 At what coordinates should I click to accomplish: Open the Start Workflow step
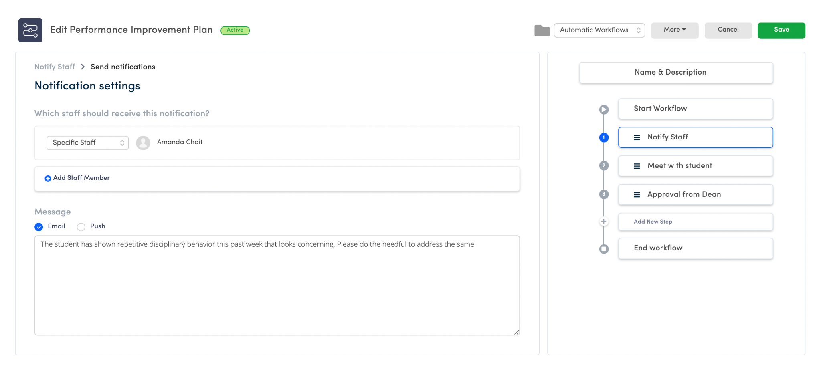(696, 109)
